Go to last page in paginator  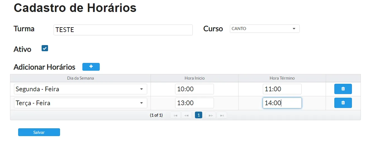tap(222, 115)
